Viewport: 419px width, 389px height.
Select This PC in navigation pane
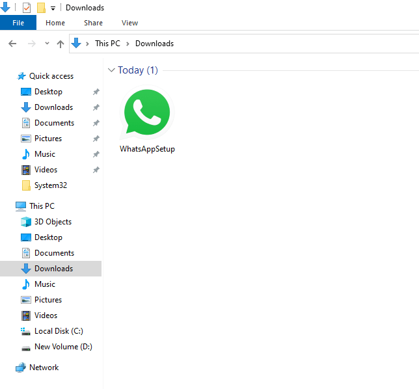point(42,206)
